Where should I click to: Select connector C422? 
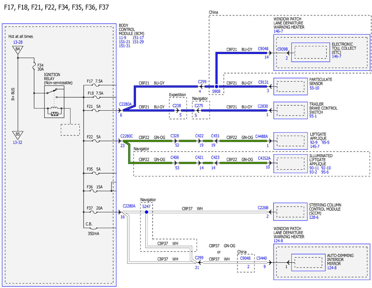click(x=199, y=136)
